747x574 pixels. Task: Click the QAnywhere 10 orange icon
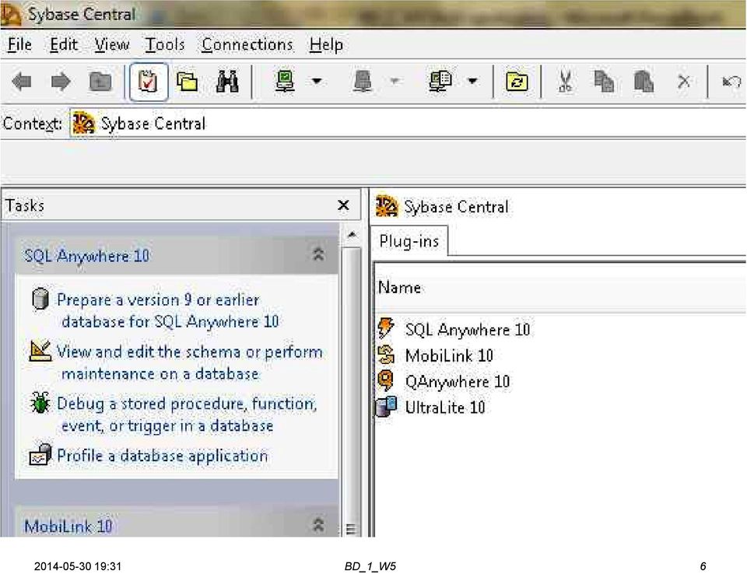point(386,381)
